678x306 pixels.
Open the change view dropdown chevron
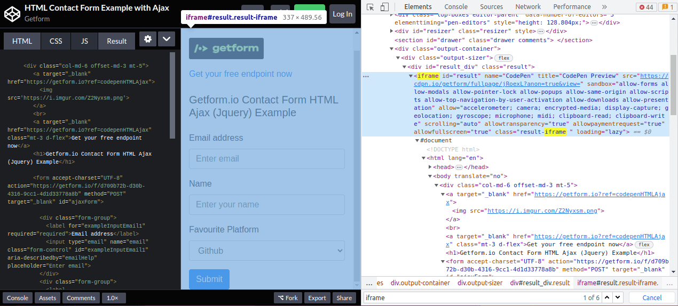coord(166,39)
